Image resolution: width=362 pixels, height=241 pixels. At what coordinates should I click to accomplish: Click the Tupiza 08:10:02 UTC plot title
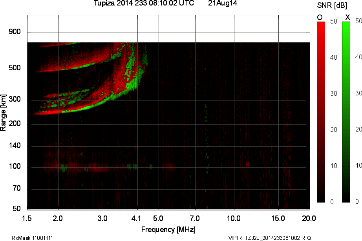coord(144,4)
